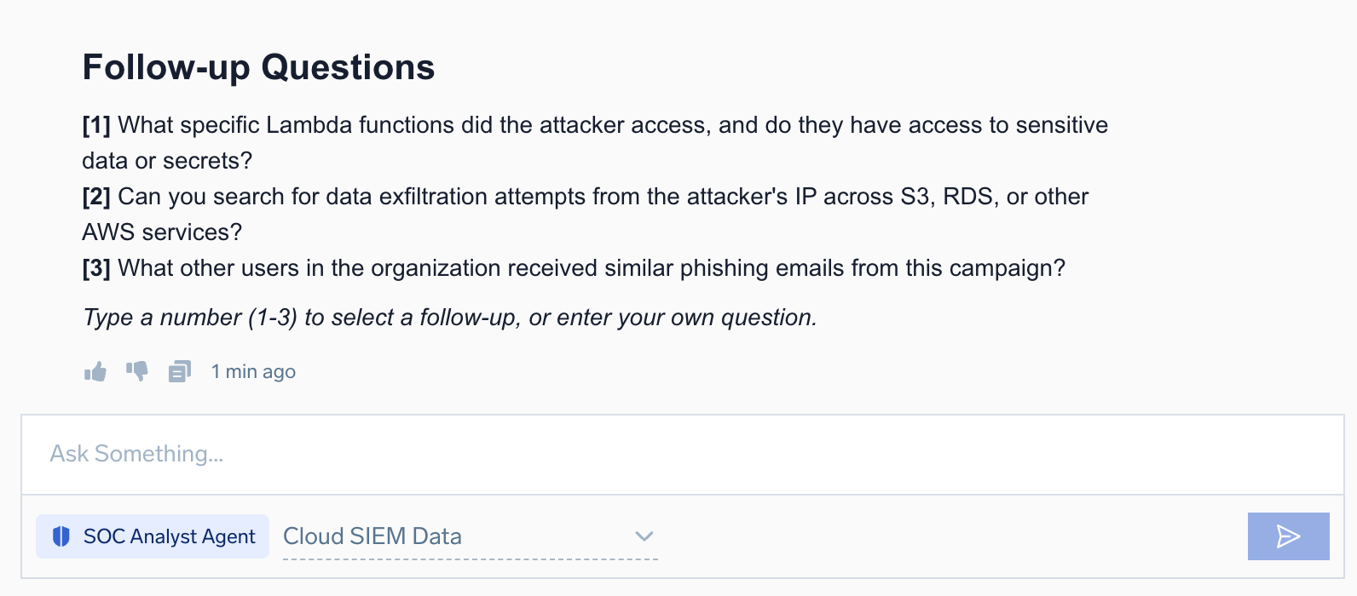
Task: Click the data exfiltration follow-up question
Action: tap(603, 197)
